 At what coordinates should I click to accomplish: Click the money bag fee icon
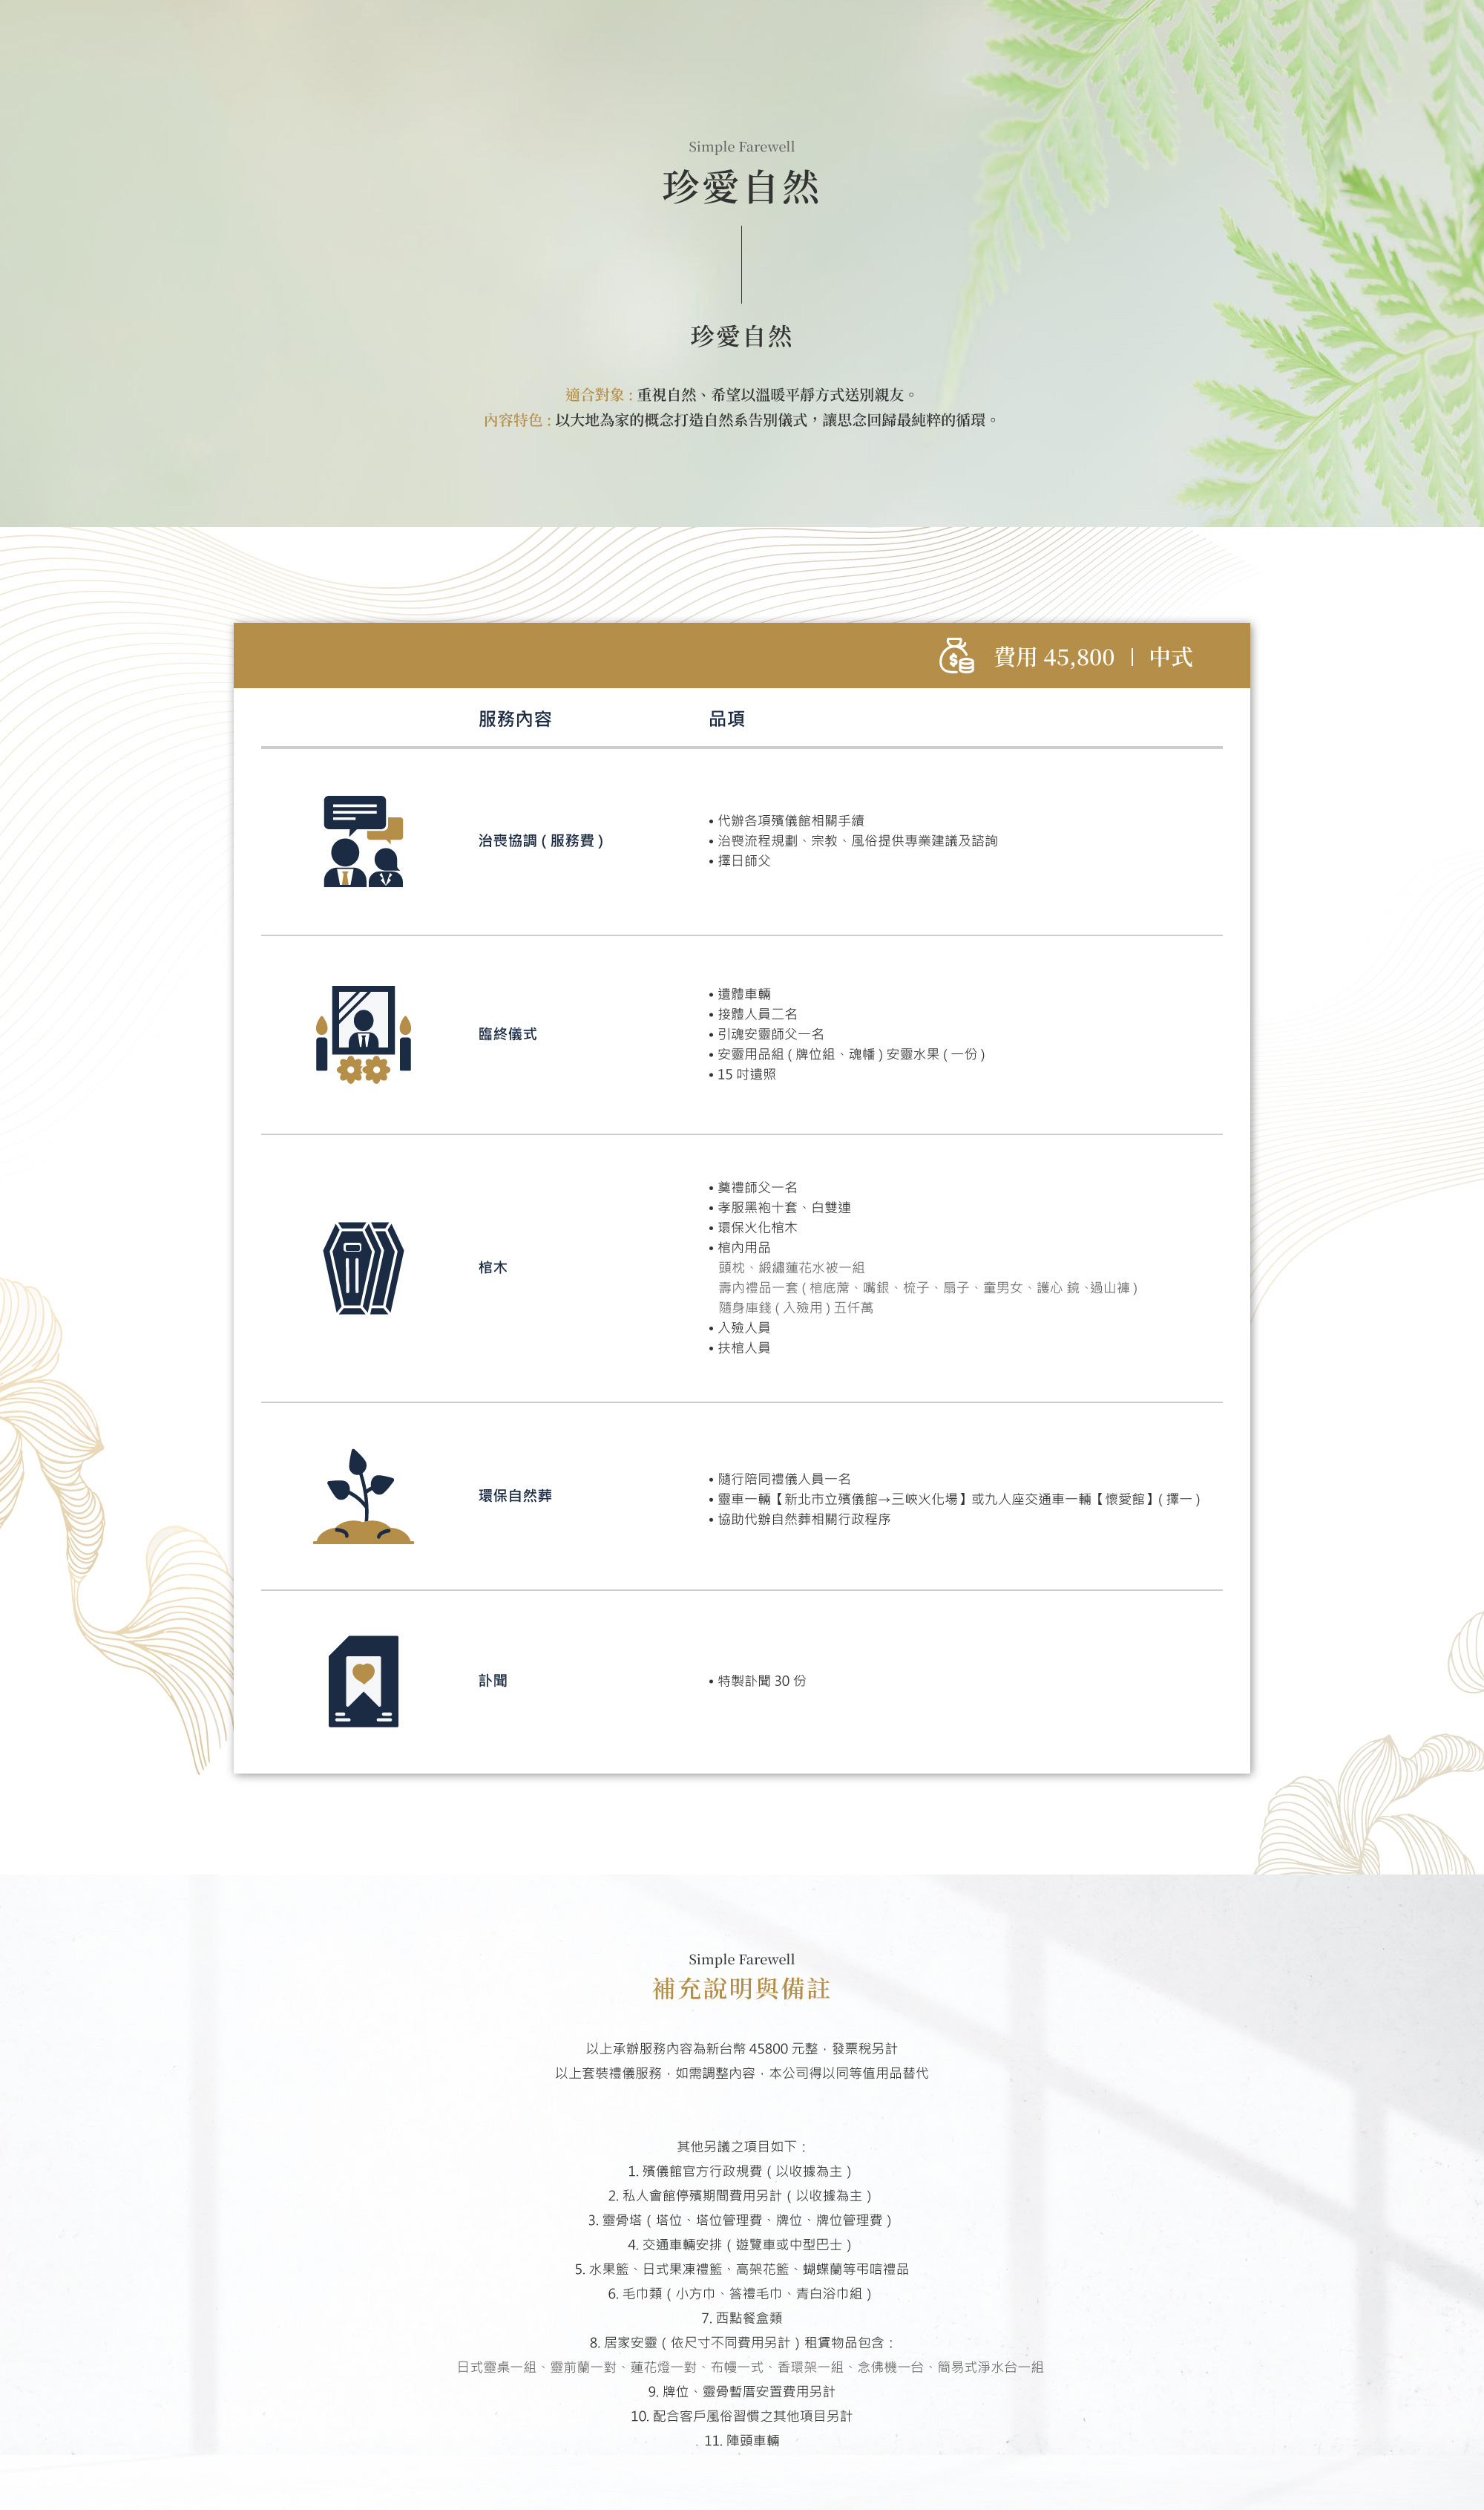[956, 656]
